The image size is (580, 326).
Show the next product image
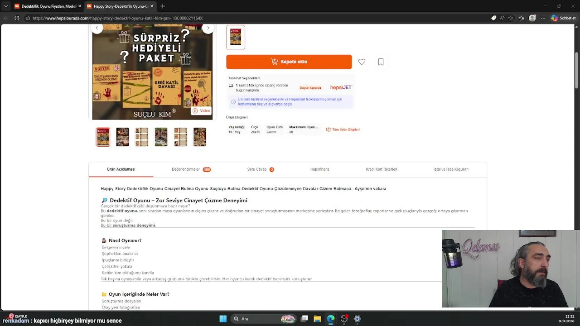click(208, 28)
